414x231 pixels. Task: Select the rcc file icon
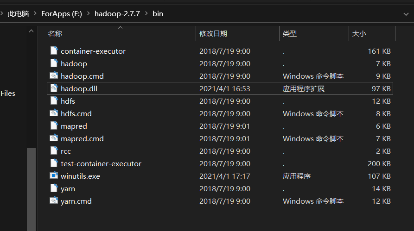(x=54, y=151)
